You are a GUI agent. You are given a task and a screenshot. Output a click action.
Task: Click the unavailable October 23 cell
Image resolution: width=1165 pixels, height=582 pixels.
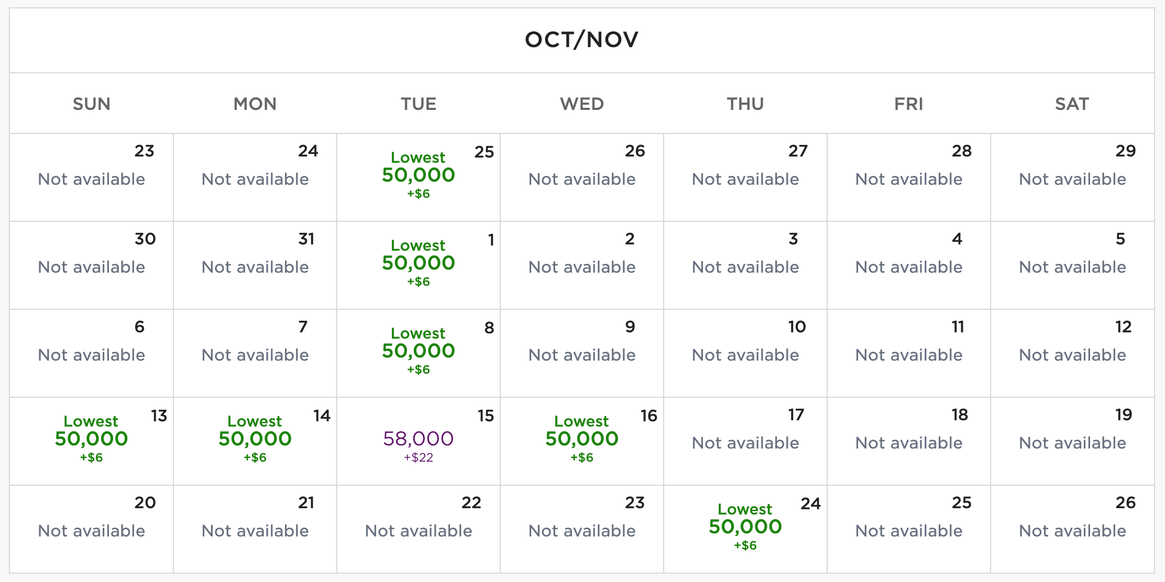pyautogui.click(x=91, y=178)
